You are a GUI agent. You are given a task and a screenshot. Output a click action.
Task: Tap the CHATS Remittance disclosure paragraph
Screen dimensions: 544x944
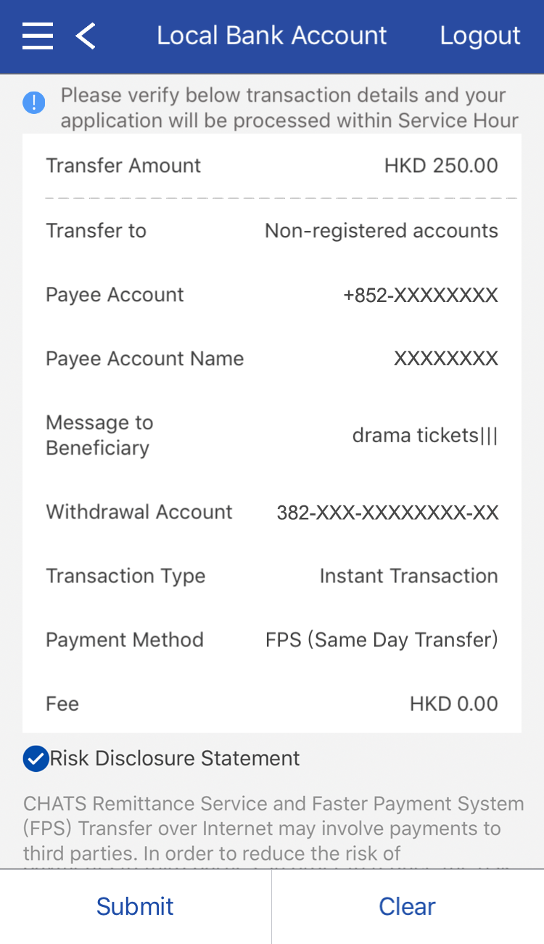(273, 828)
